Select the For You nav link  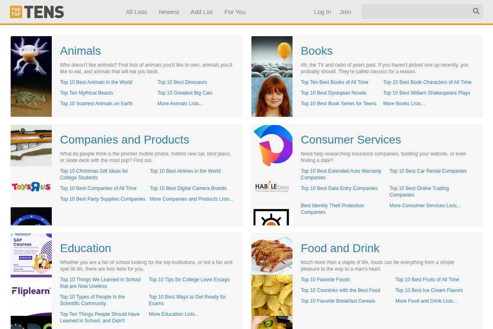click(235, 12)
